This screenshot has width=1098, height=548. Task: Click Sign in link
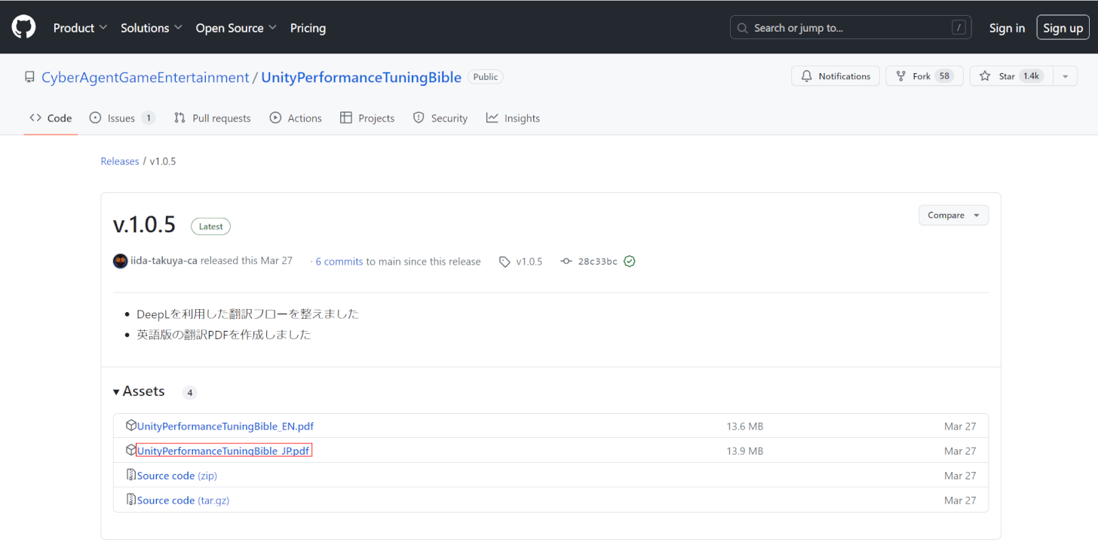click(x=1007, y=28)
